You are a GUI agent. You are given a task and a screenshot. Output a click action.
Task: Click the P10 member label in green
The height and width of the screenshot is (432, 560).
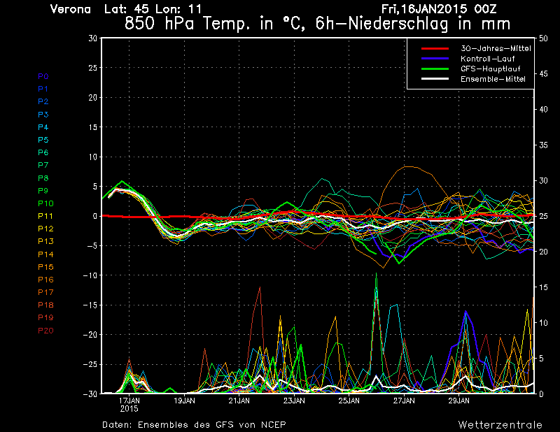[x=45, y=203]
